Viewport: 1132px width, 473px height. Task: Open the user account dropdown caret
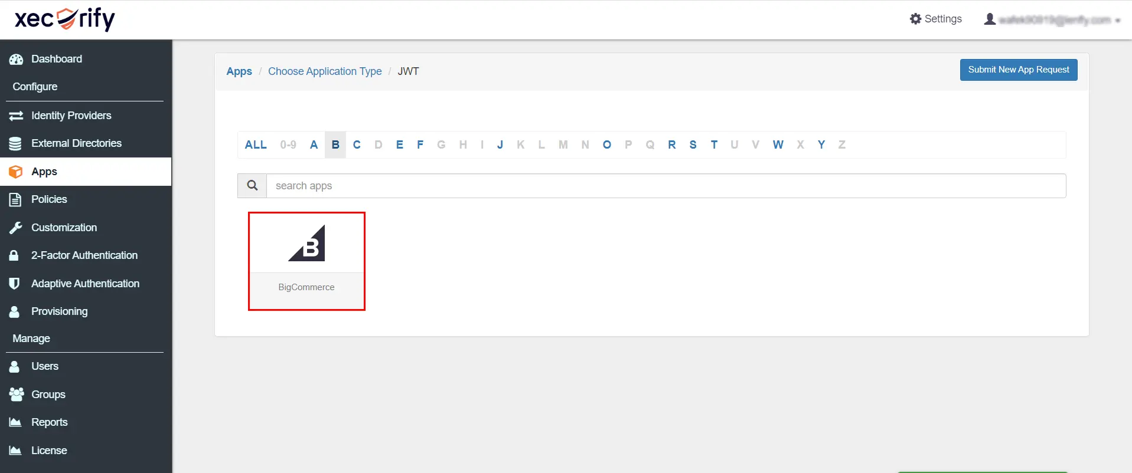click(1118, 20)
